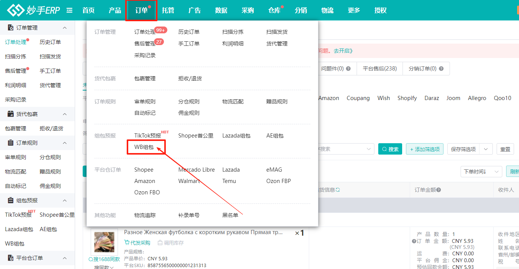This screenshot has width=519, height=269.
Task: Collapse the 货代包裹 sidebar section chevron
Action: coord(64,114)
